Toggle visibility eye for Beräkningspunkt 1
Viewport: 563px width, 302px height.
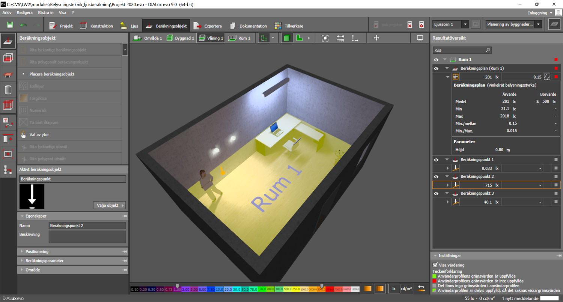pos(436,160)
